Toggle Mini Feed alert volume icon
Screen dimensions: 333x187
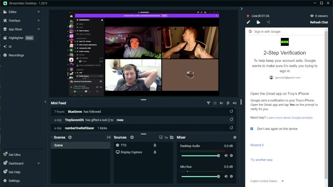235,103
